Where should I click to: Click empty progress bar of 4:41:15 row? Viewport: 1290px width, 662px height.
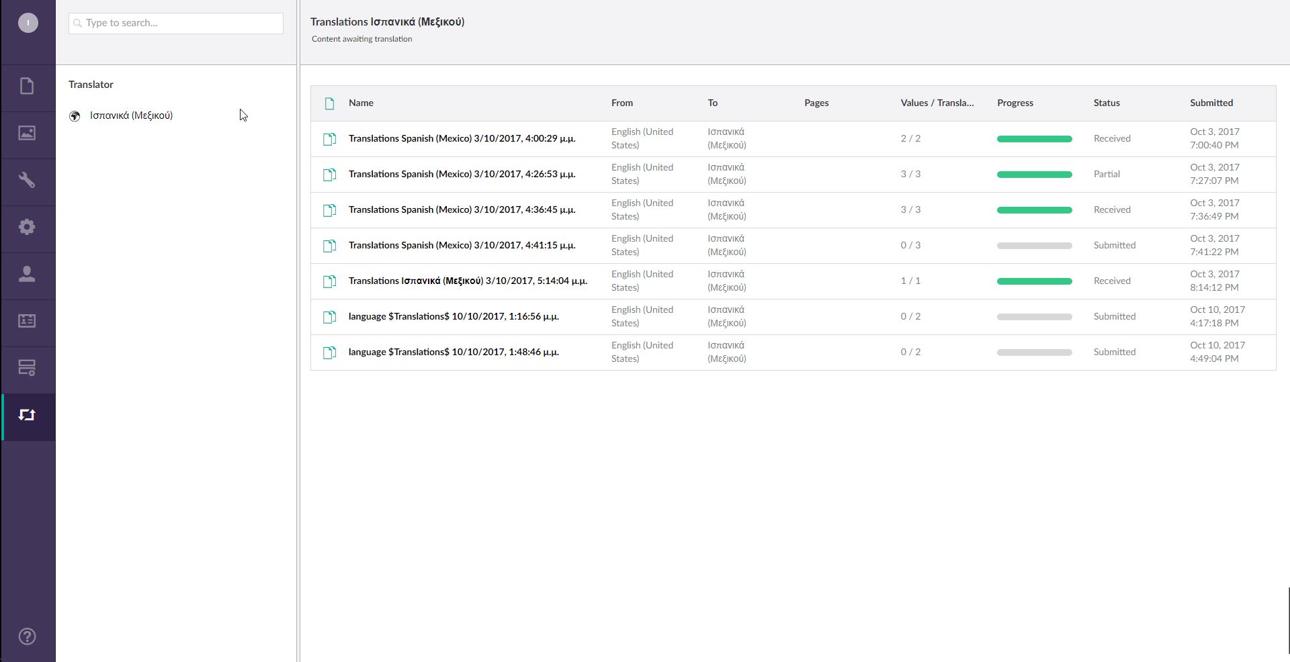[1035, 246]
